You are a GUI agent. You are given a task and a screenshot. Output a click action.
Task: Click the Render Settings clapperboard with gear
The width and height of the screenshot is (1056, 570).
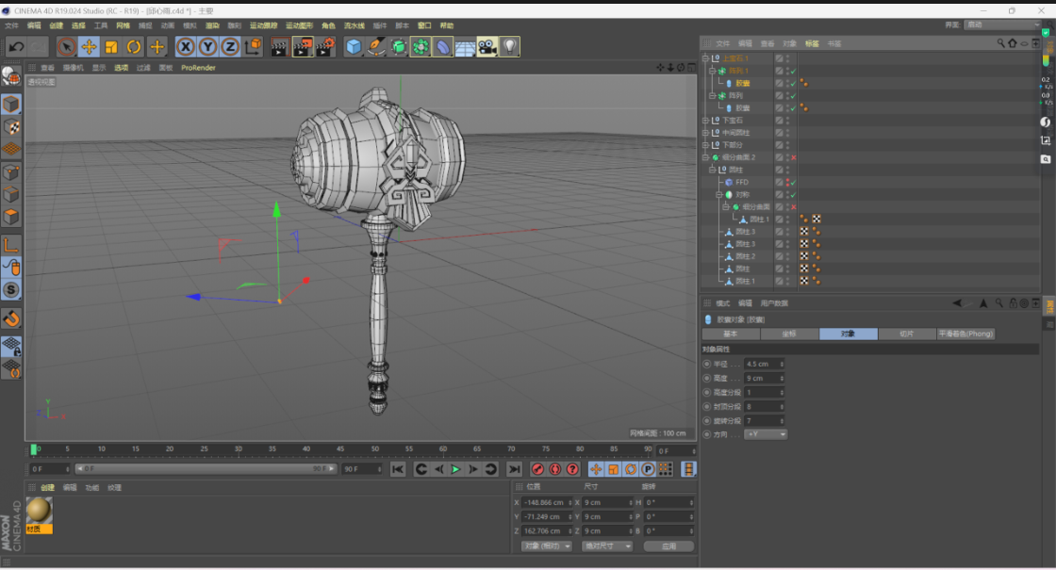tap(325, 46)
